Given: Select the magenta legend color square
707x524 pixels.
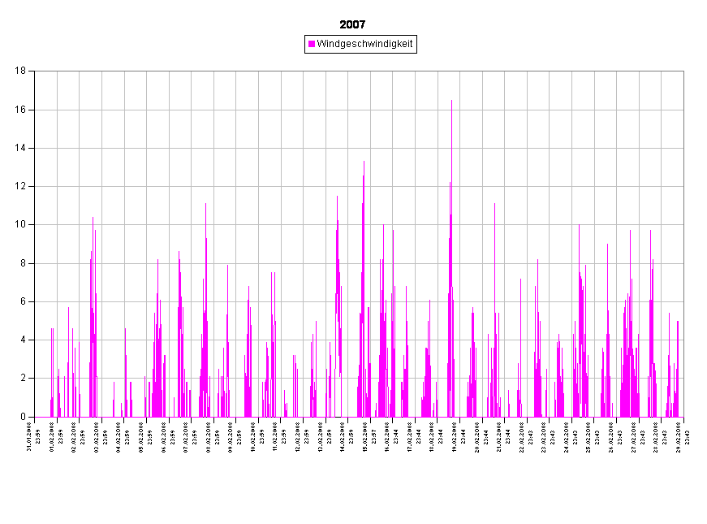Looking at the screenshot, I should [x=312, y=44].
